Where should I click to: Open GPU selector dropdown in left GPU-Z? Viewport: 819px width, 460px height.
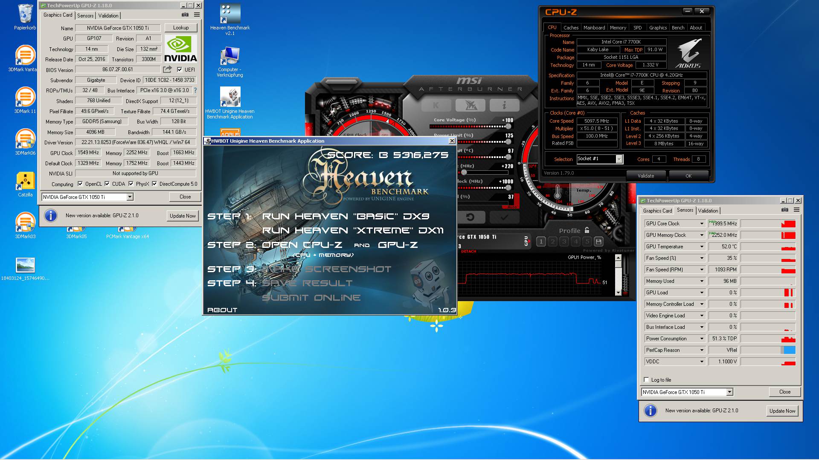pos(130,197)
